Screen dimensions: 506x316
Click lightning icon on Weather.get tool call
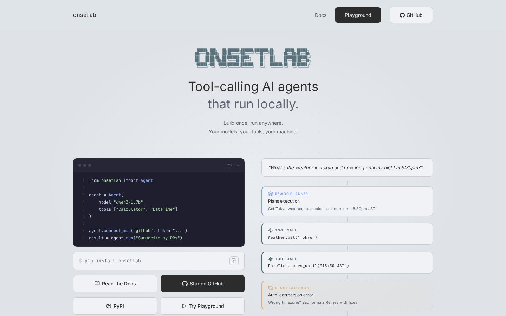[x=271, y=230]
